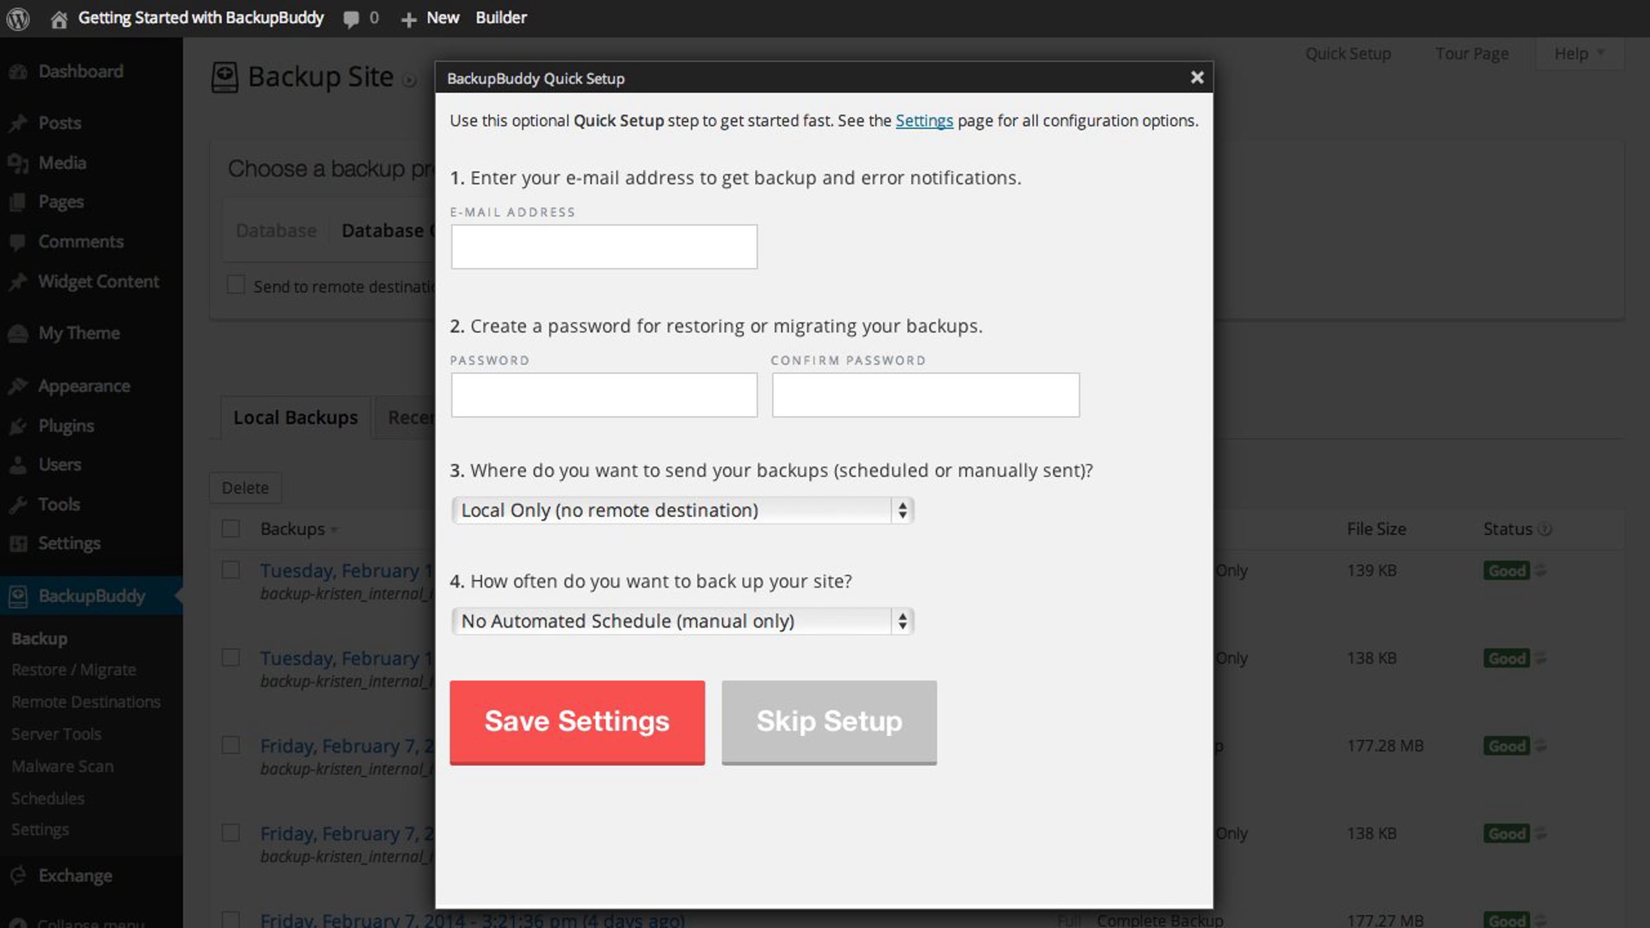The width and height of the screenshot is (1650, 928).
Task: Click the Exchange icon in sidebar
Action: (x=19, y=875)
